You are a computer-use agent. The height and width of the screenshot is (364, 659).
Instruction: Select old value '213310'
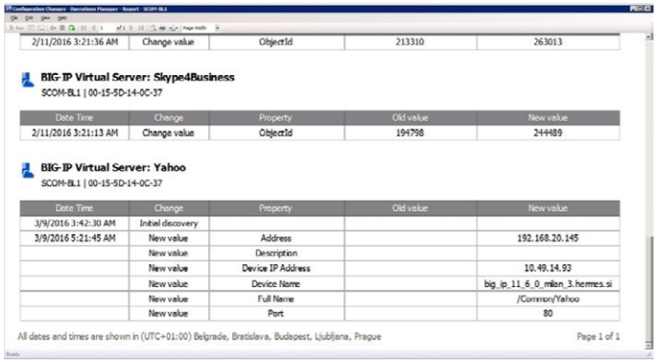[410, 42]
